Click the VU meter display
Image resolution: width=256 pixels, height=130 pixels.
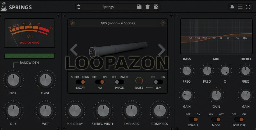(30, 33)
